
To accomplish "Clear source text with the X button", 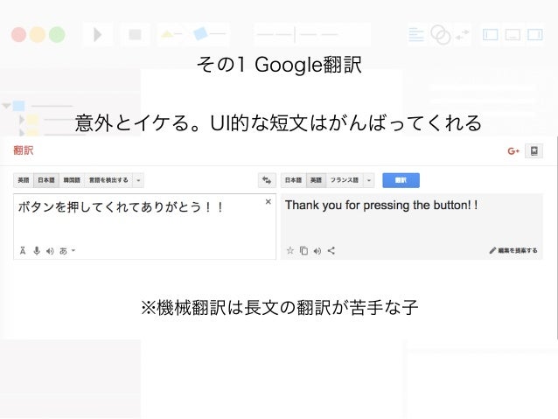I will coord(269,202).
